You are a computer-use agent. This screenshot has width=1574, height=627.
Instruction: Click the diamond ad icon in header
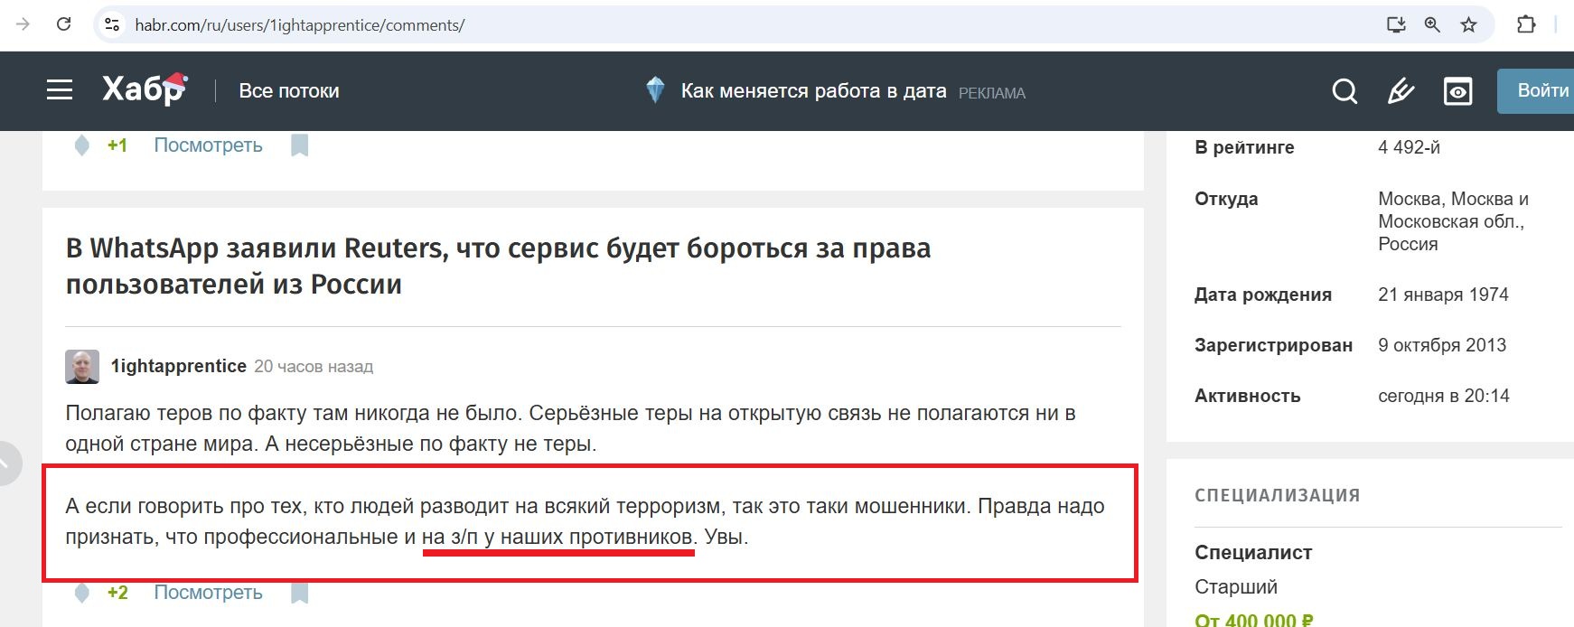click(656, 90)
